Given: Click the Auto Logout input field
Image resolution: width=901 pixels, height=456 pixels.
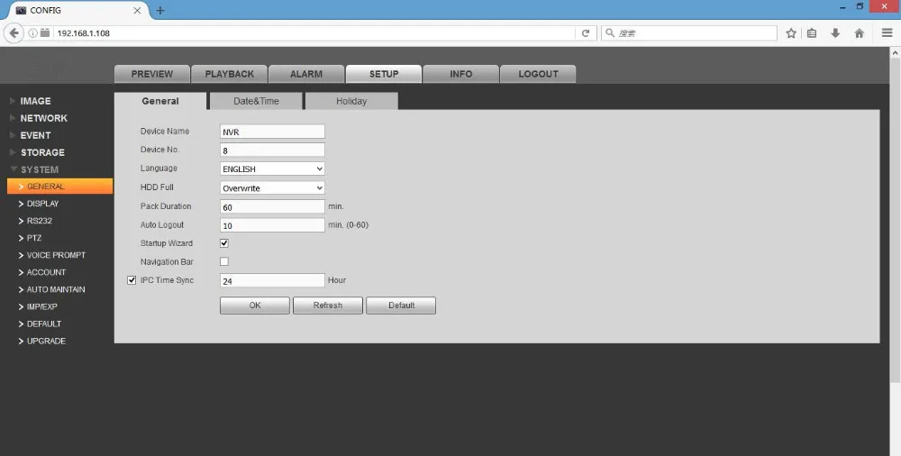Looking at the screenshot, I should click(x=272, y=225).
